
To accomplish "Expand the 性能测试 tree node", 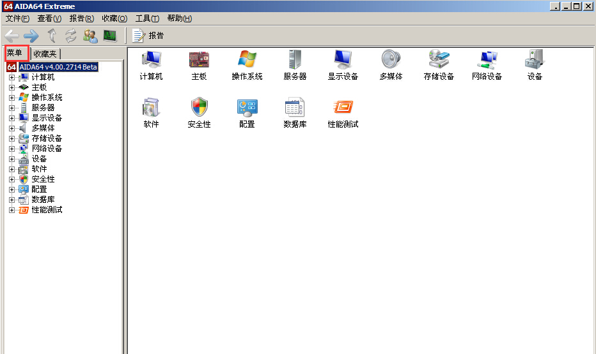I will click(12, 210).
